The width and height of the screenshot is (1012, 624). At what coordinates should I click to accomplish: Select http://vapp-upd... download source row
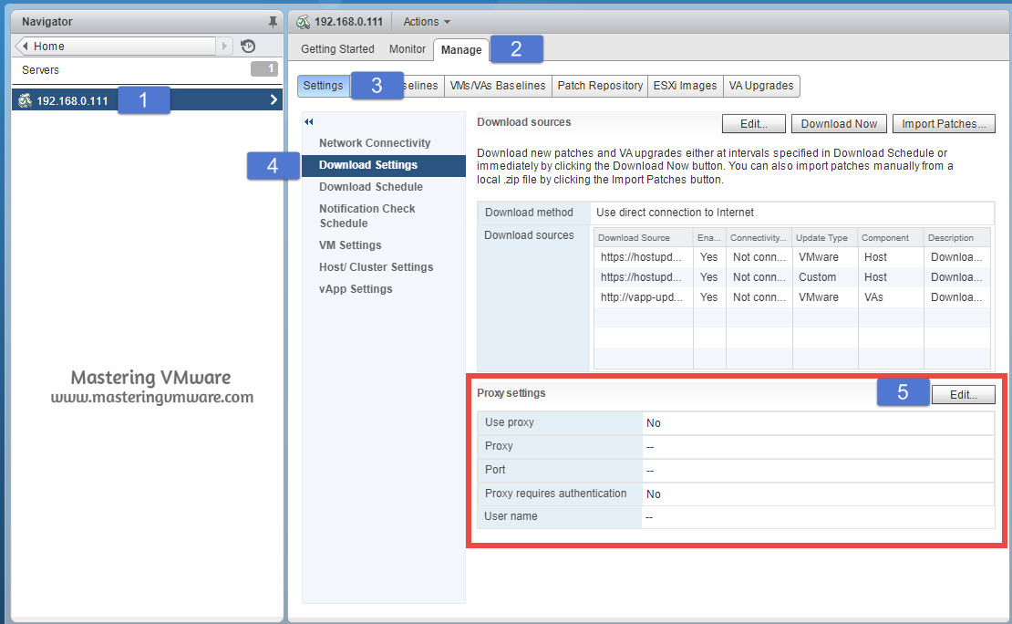coord(792,297)
